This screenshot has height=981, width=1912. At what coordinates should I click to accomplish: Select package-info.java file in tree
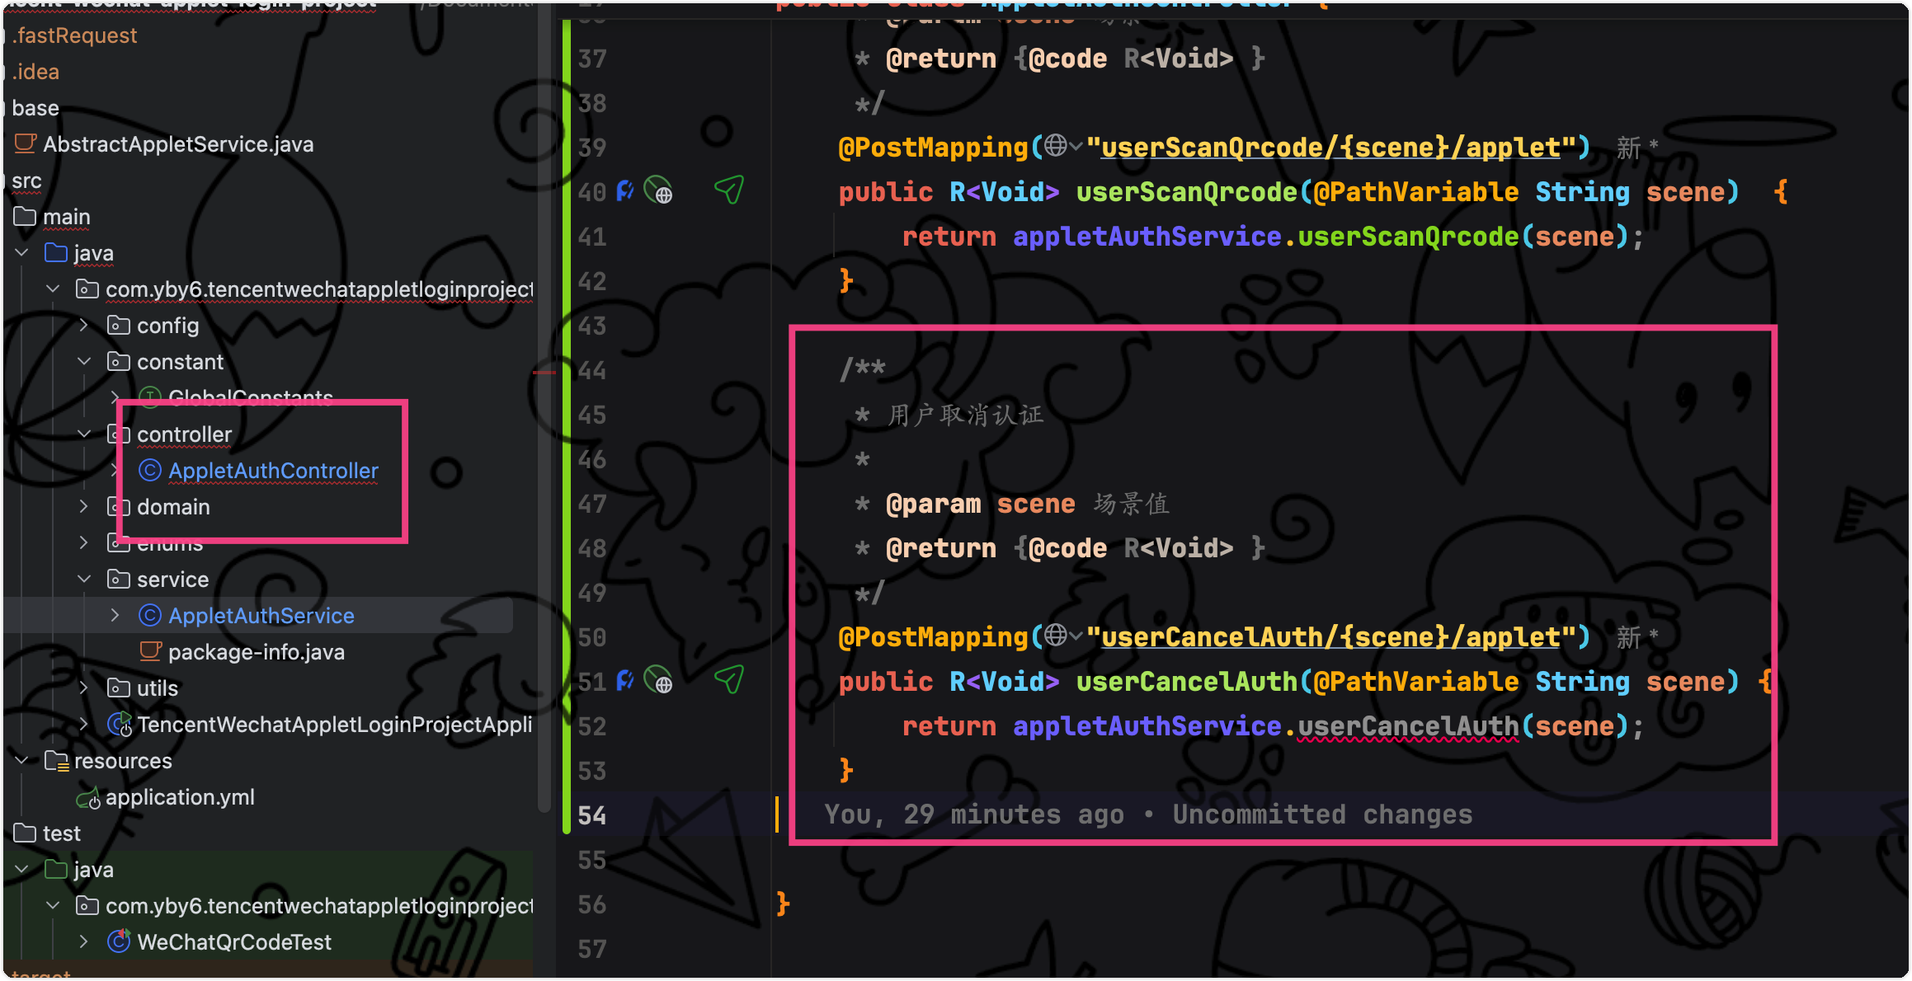pos(256,652)
